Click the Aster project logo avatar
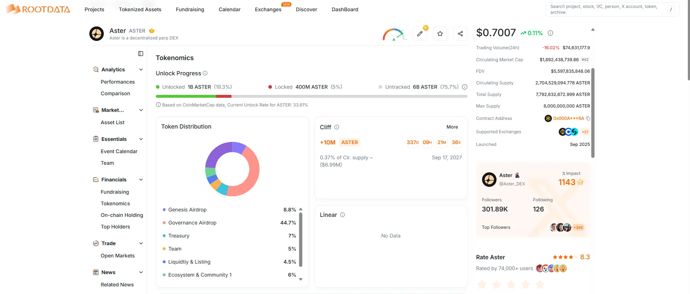The image size is (690, 294). (x=97, y=34)
